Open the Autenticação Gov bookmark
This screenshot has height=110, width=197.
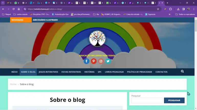click(60, 14)
